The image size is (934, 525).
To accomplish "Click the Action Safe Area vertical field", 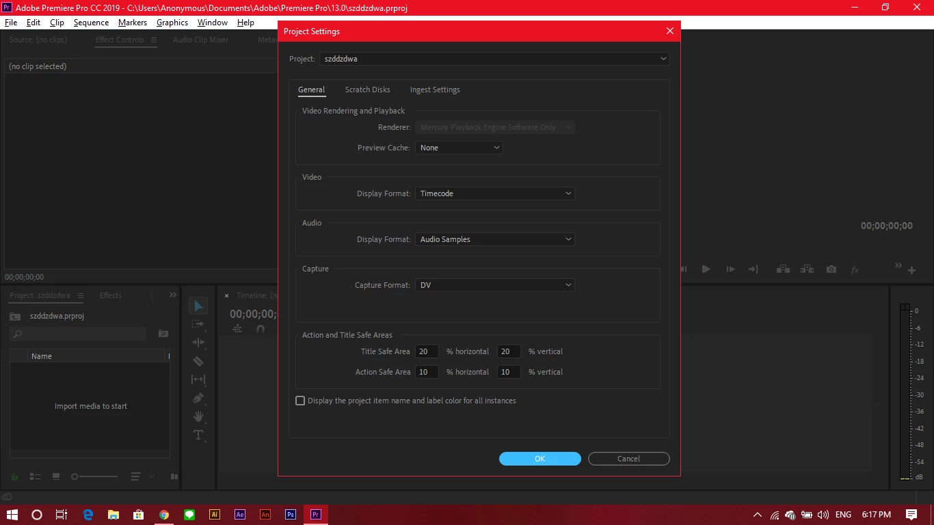I will click(x=509, y=372).
